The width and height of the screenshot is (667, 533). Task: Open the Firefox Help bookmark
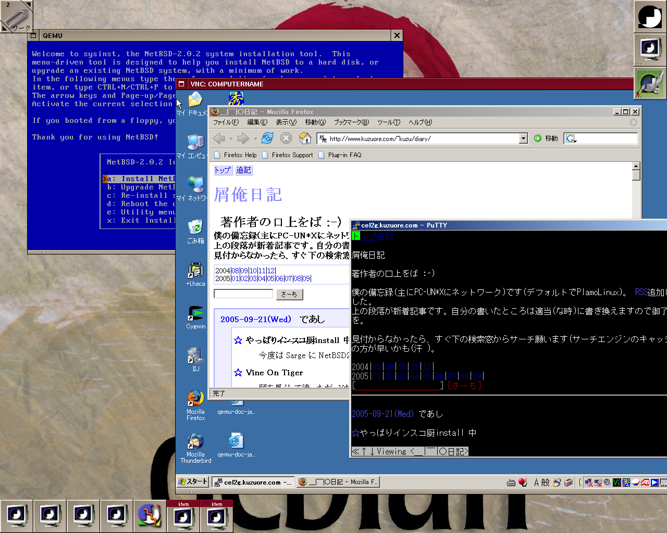(x=236, y=155)
